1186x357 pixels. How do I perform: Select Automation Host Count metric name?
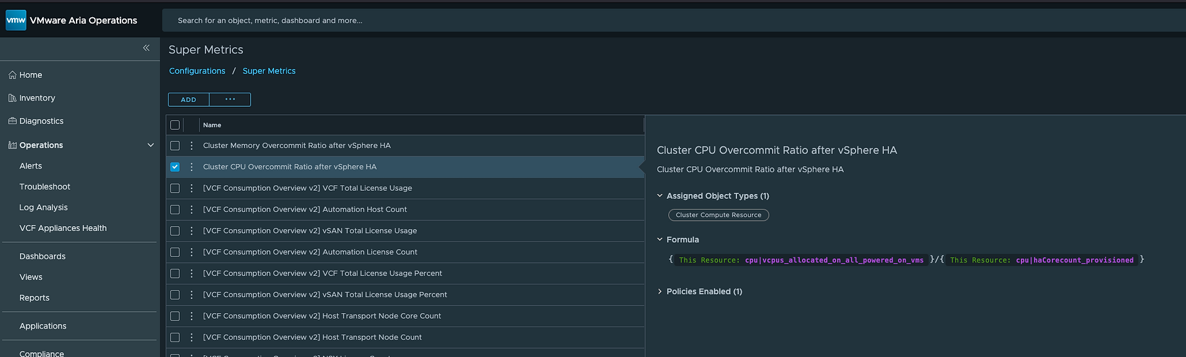pyautogui.click(x=305, y=209)
